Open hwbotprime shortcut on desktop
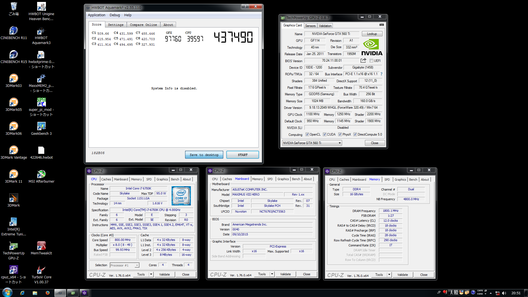Viewport: 528px width, 297px height. pyautogui.click(x=41, y=59)
